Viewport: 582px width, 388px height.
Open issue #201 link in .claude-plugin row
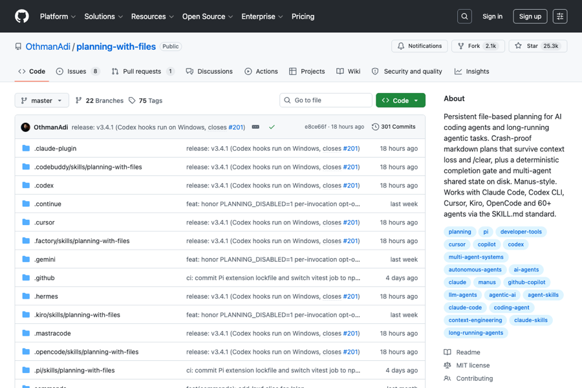click(x=350, y=148)
